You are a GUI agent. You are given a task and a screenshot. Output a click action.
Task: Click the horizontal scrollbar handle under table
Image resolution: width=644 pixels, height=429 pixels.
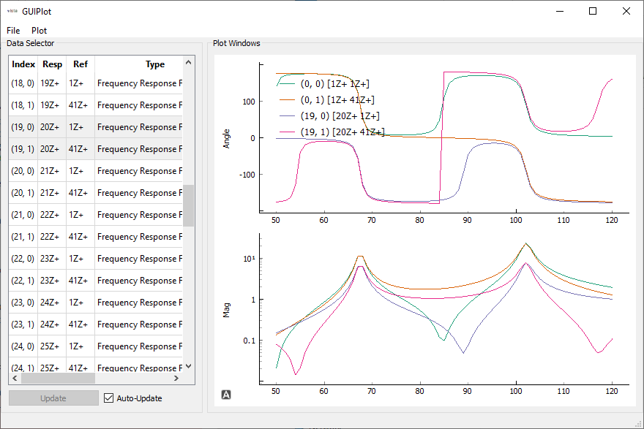(58, 379)
